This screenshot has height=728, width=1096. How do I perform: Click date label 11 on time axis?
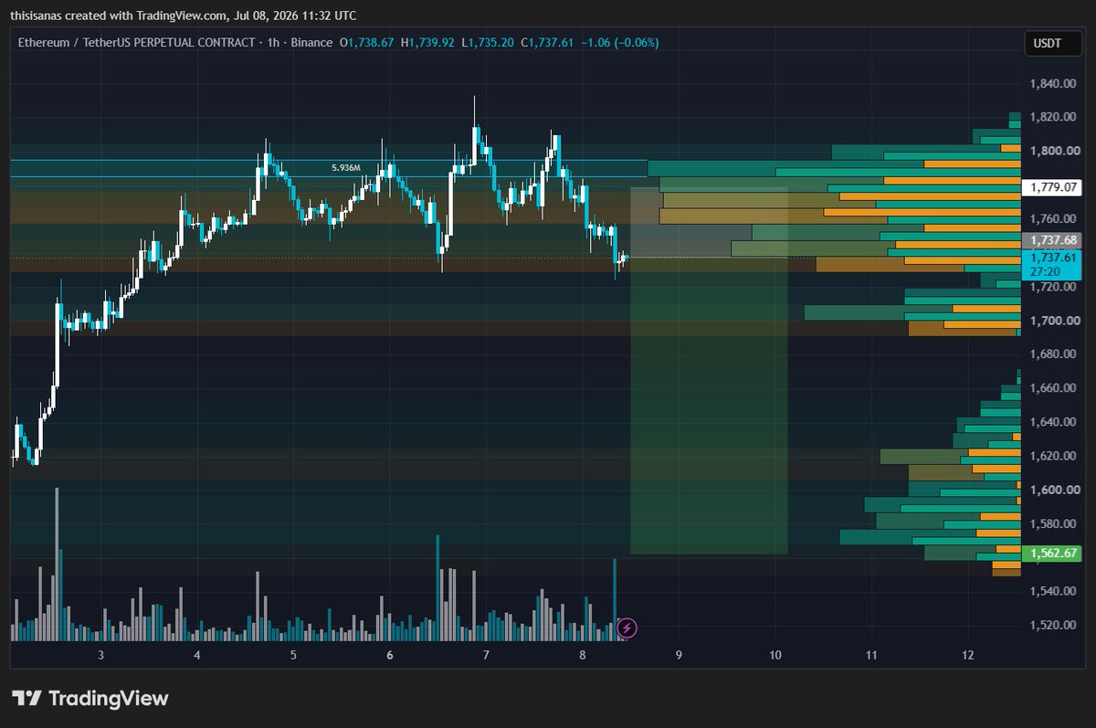[871, 656]
